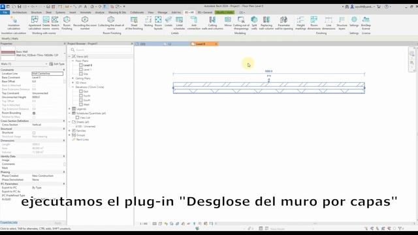Close the Project Browser panel
This screenshot has height=235, width=418.
(x=132, y=44)
